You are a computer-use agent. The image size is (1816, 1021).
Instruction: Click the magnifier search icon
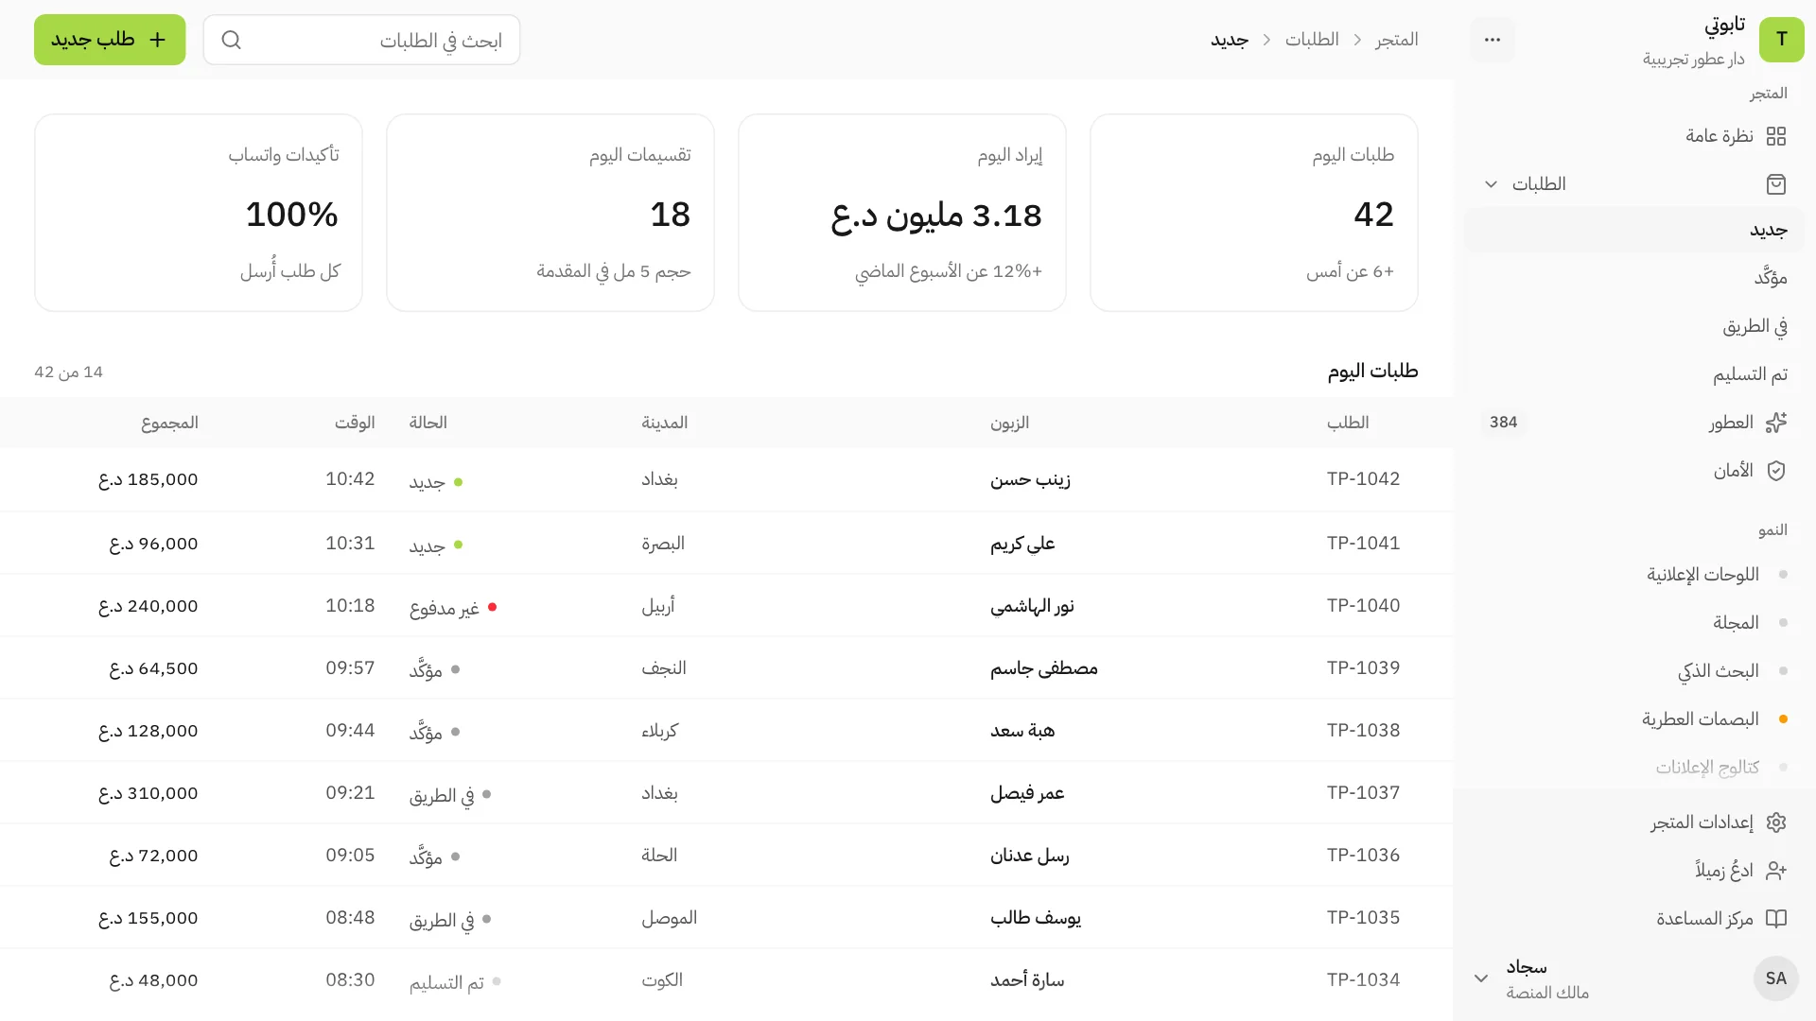[x=232, y=40]
